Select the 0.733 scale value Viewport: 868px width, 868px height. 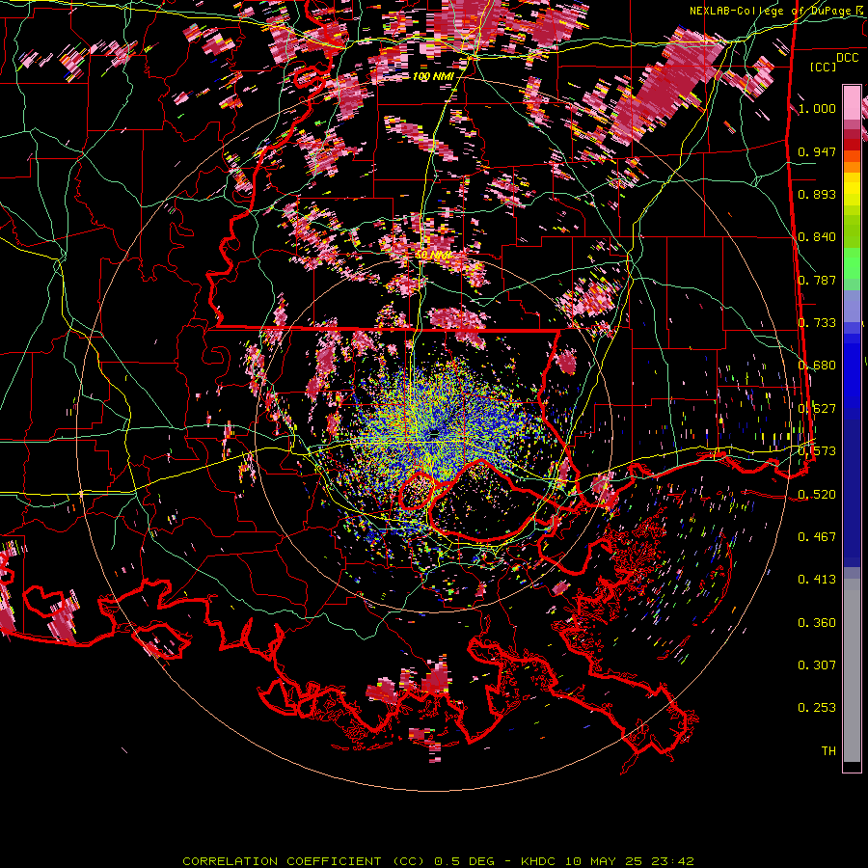(x=817, y=323)
